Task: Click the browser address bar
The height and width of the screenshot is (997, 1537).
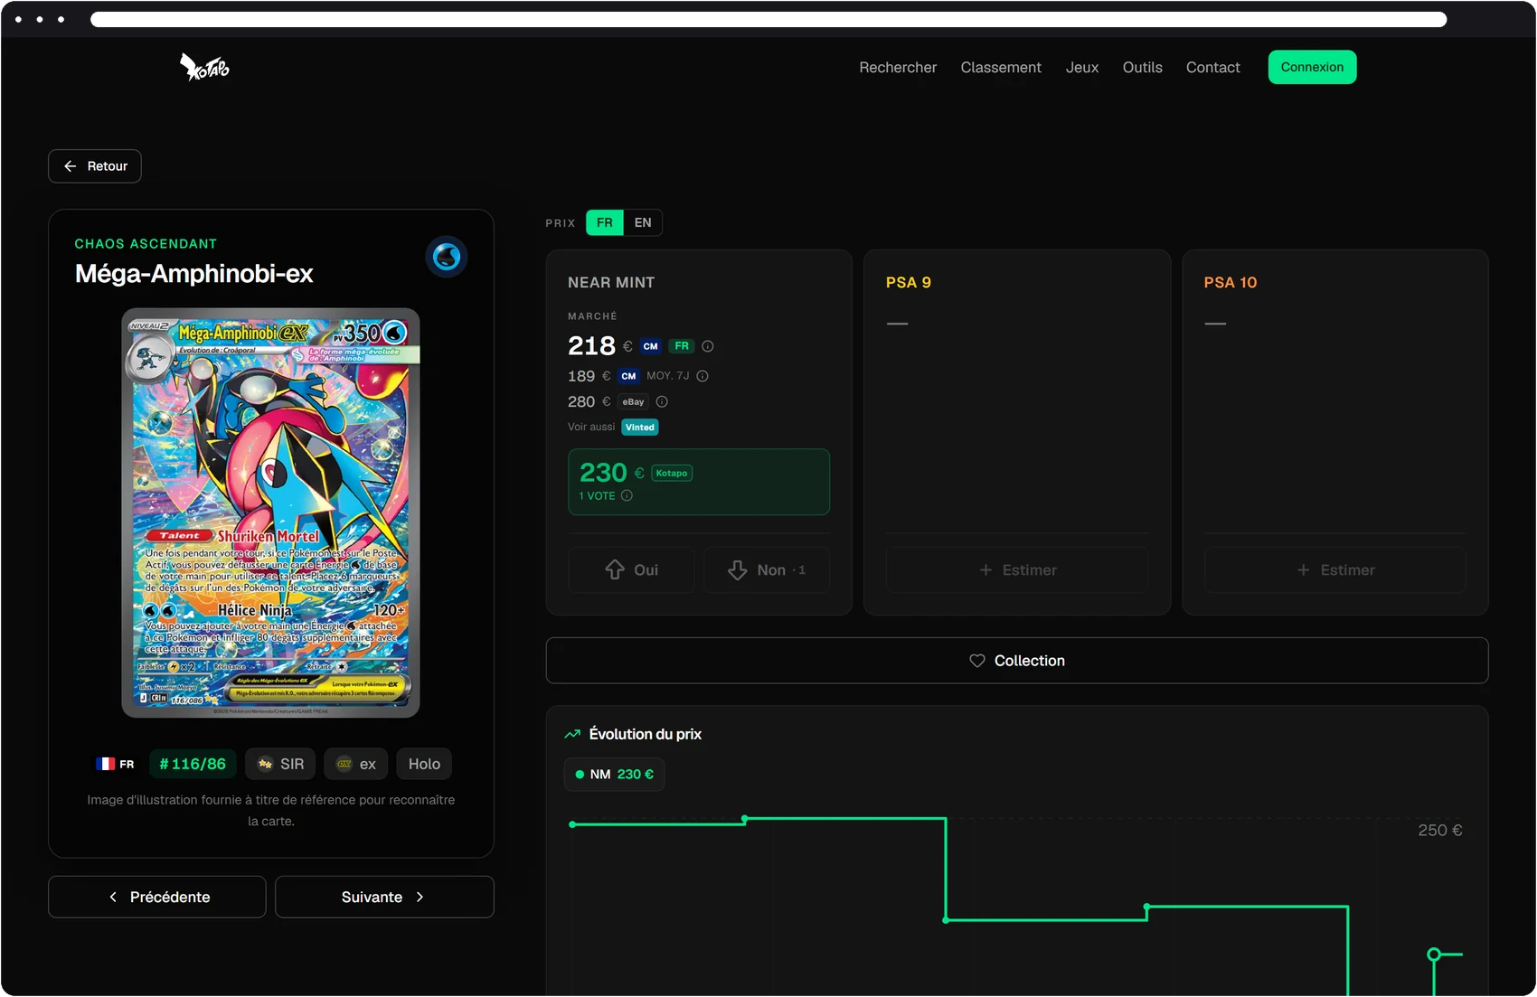Action: (768, 19)
